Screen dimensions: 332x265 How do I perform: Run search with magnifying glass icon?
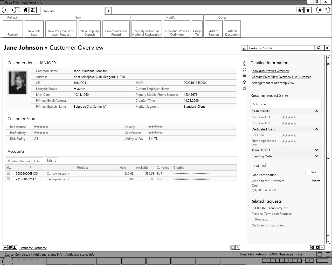tap(318, 48)
